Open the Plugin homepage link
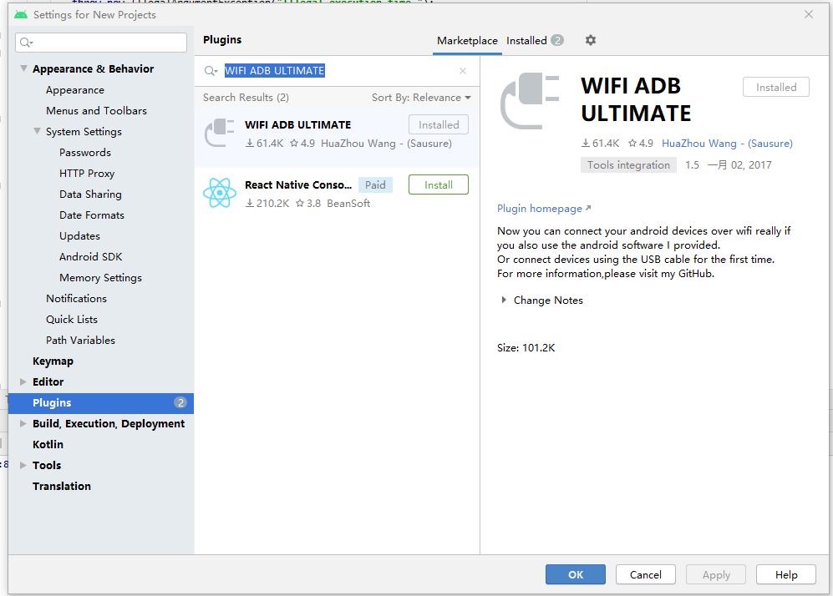833x596 pixels. point(539,208)
